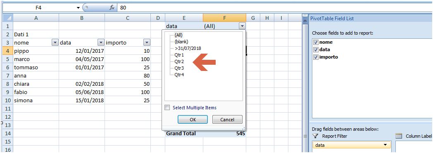Select column G header

pyautogui.click(x=253, y=18)
